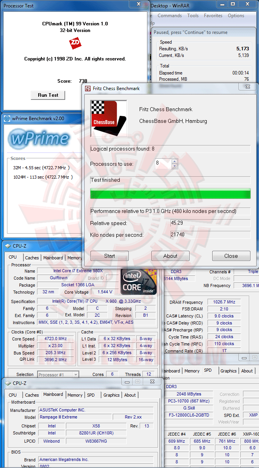The height and width of the screenshot is (468, 259).
Task: Click the LPCIO value W83667HG
Action: pyautogui.click(x=96, y=441)
